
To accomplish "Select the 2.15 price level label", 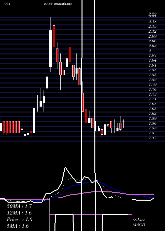I will pyautogui.click(x=152, y=26).
